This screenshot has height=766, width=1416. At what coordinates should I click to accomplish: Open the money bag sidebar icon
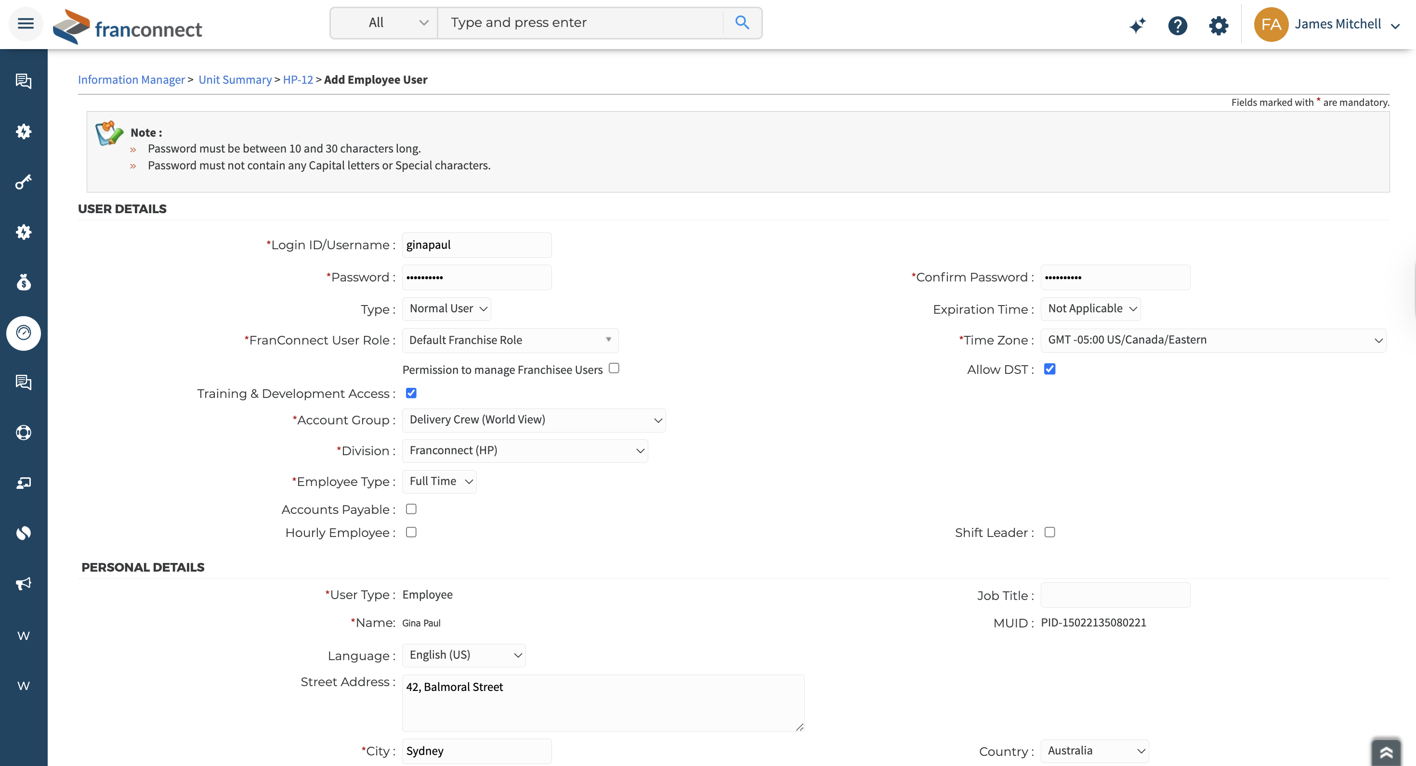pos(23,282)
